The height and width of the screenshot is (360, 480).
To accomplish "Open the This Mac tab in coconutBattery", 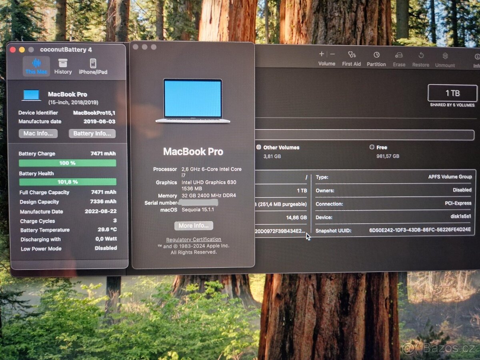I will pyautogui.click(x=36, y=66).
